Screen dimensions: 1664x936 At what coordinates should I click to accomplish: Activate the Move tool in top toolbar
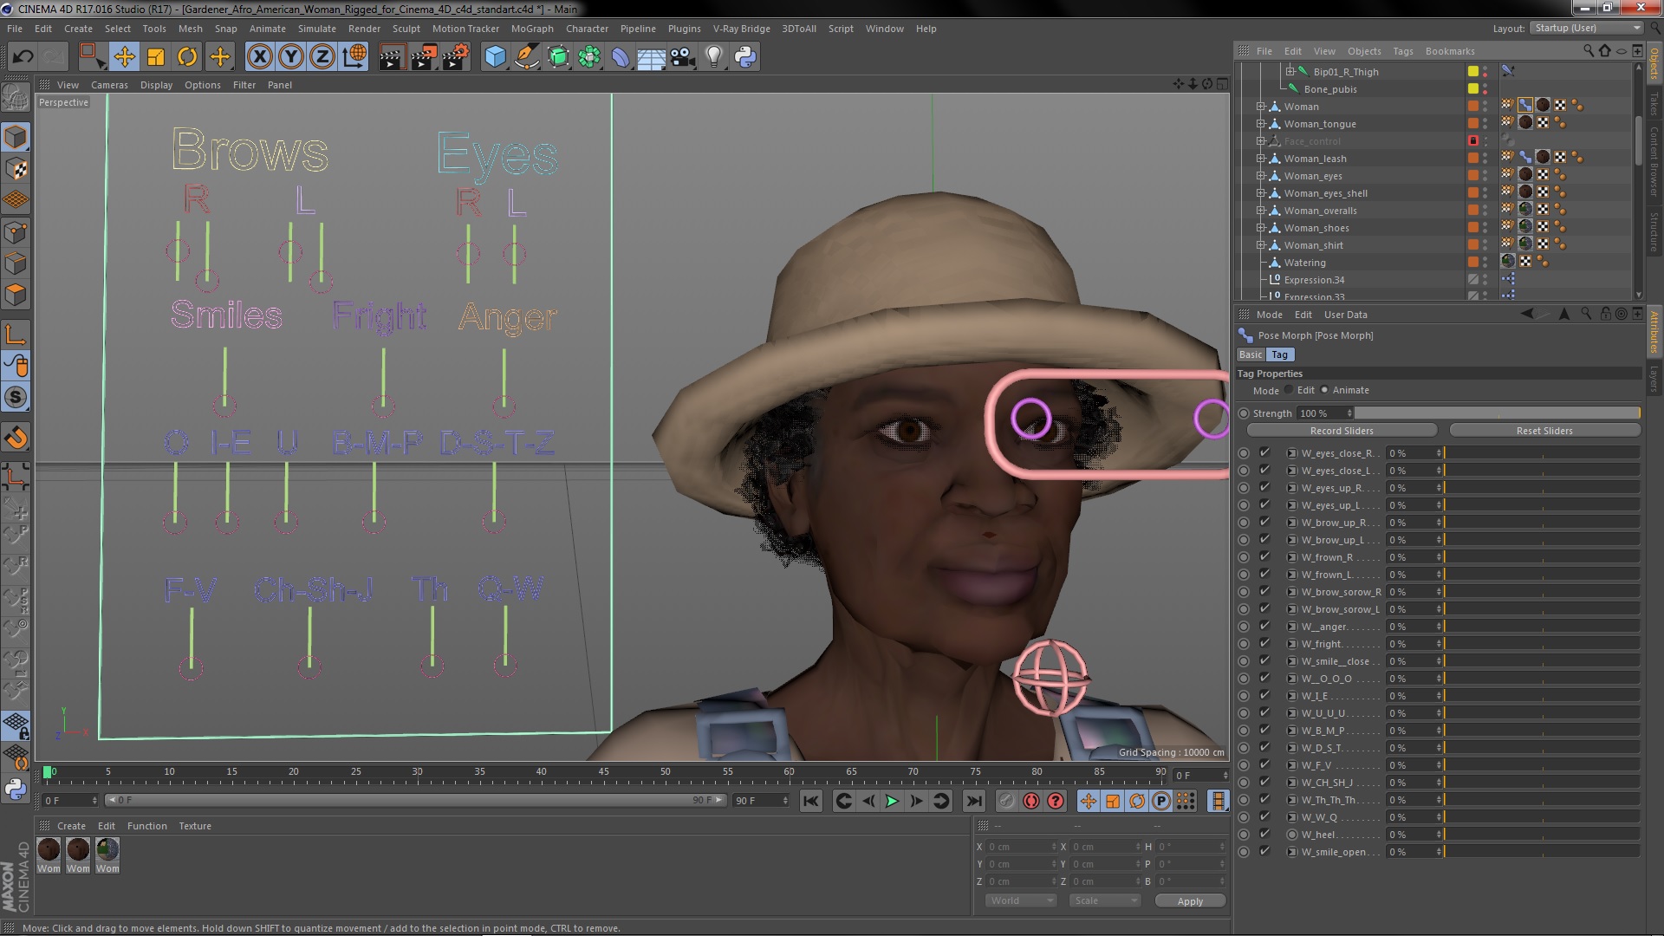tap(124, 57)
